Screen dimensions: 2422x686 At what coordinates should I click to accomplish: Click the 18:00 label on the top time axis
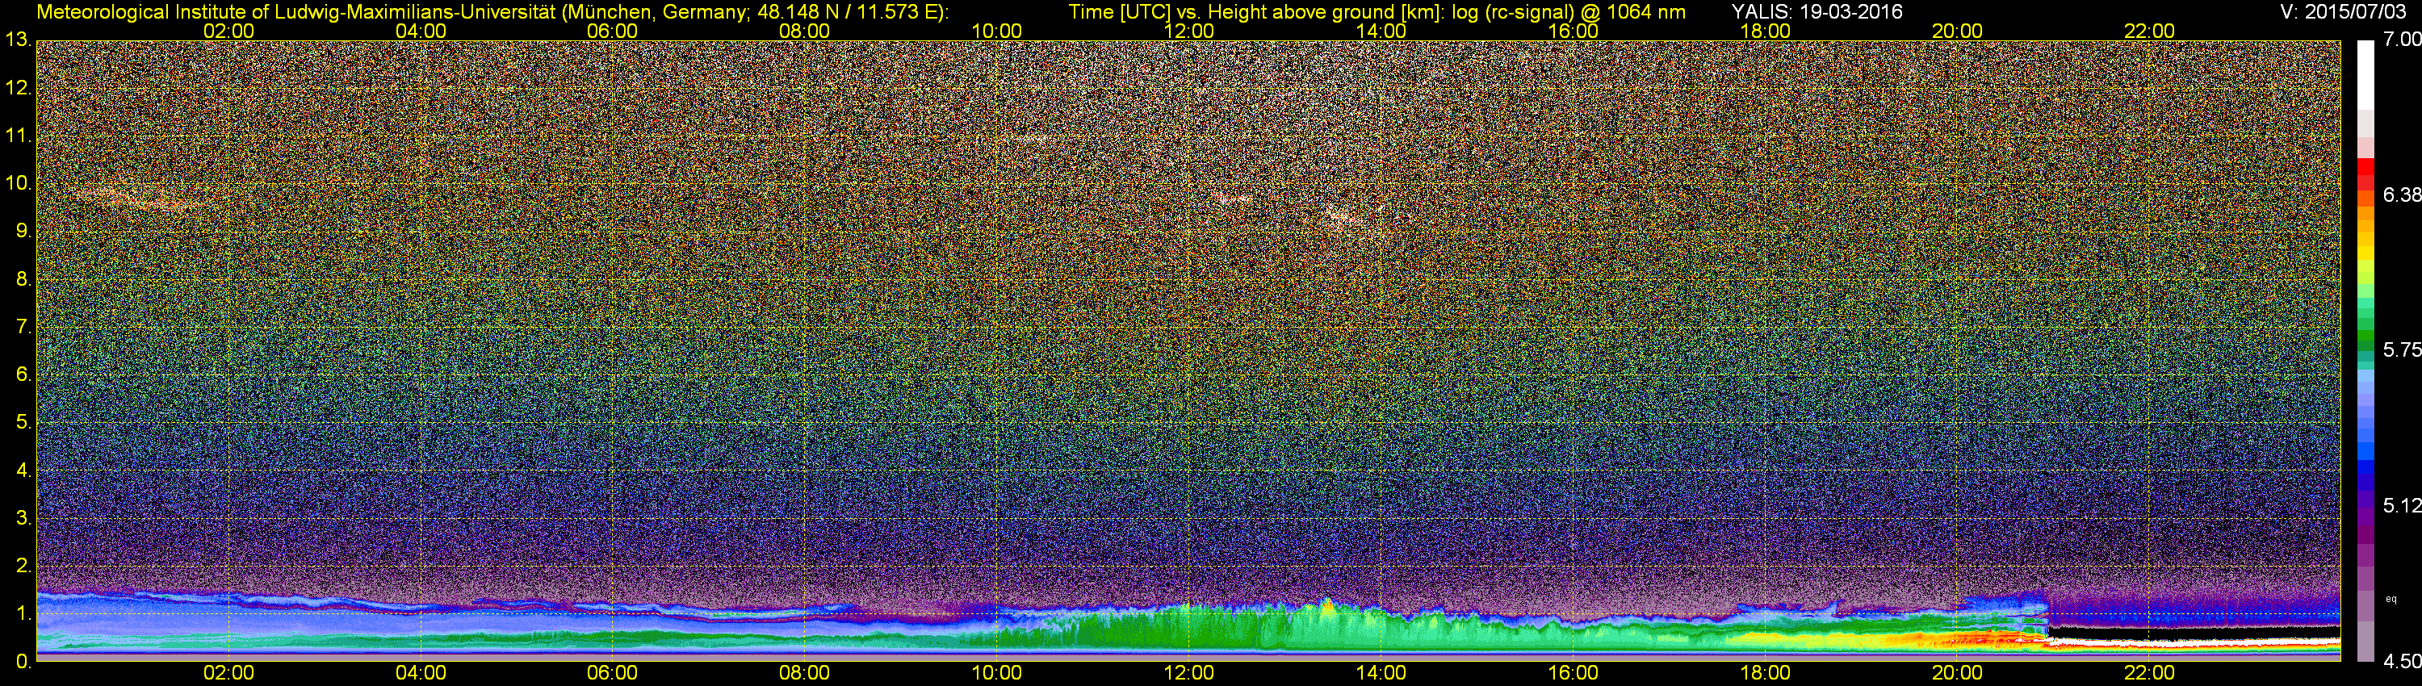tap(1765, 31)
